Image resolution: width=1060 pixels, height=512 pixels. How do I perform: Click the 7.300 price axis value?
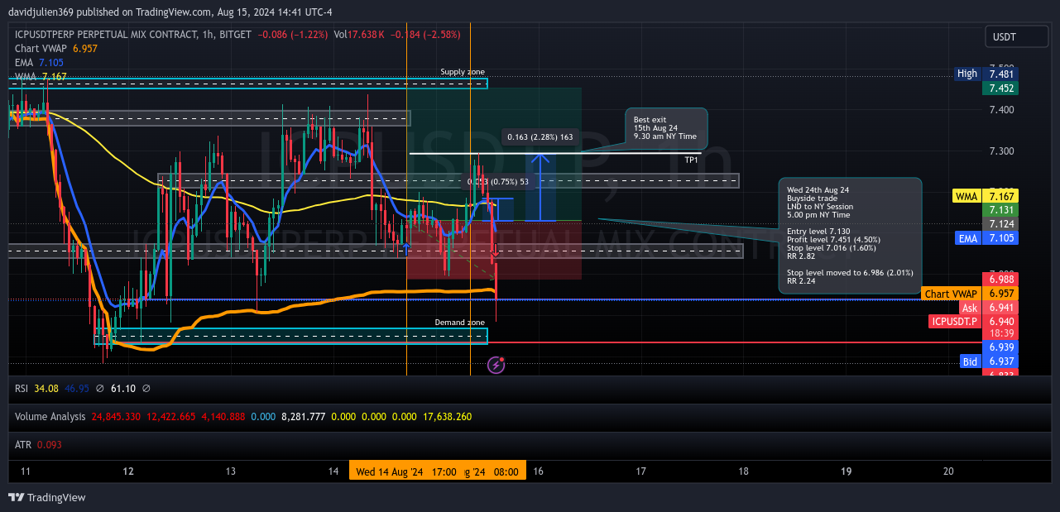tap(1001, 151)
